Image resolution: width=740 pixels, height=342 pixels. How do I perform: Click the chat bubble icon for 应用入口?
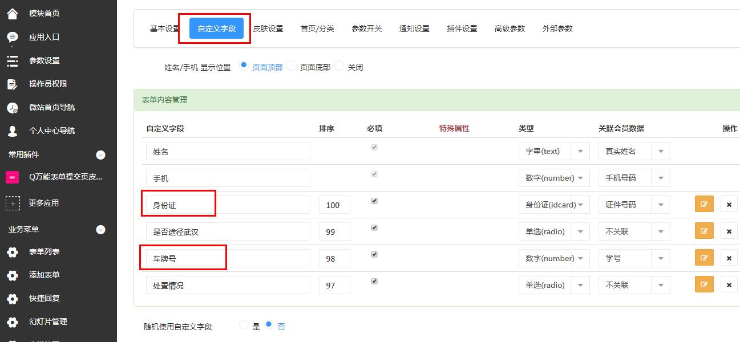[12, 37]
